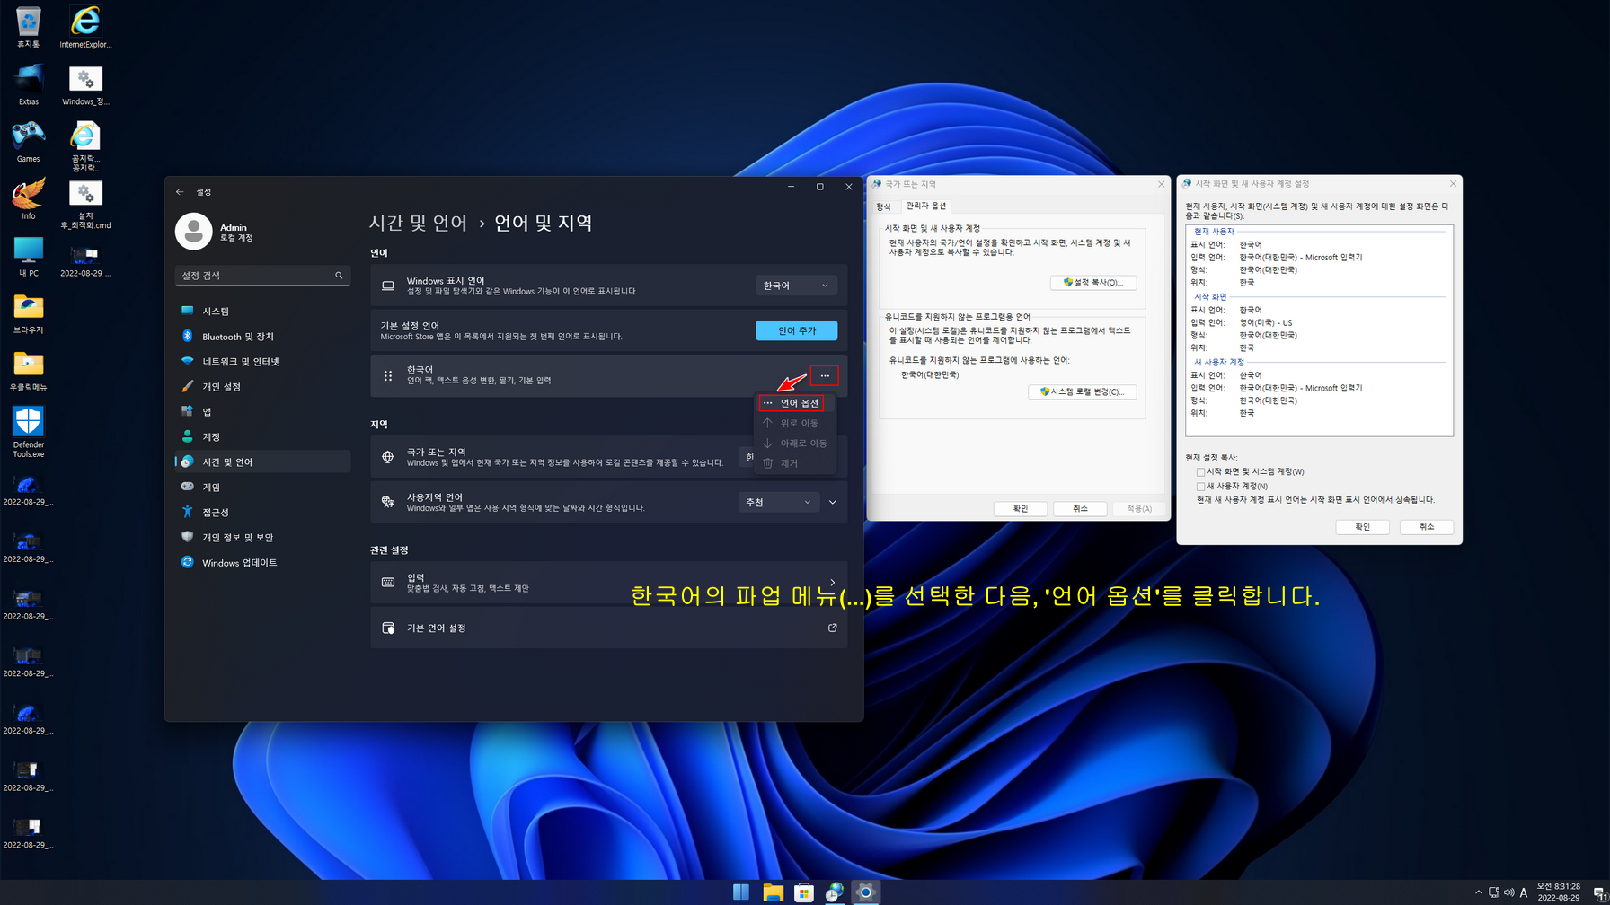Open 사용지역 언어 추천 dropdown
The height and width of the screenshot is (905, 1610).
pyautogui.click(x=779, y=502)
